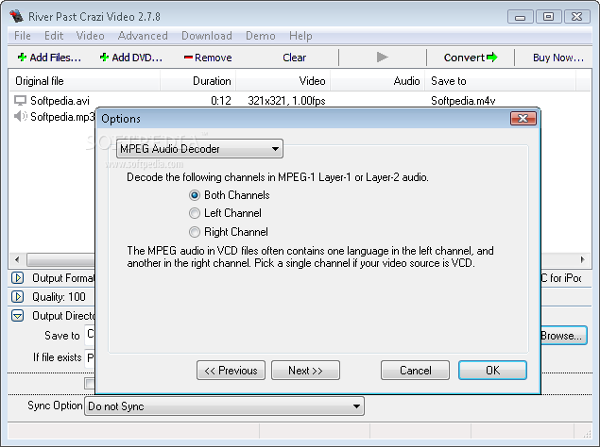Click the monitor icon beside Softpedia.avi
The height and width of the screenshot is (447, 600).
click(x=20, y=101)
